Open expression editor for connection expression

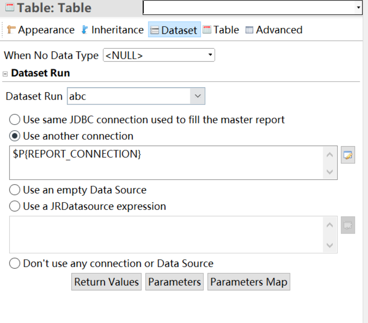348,155
